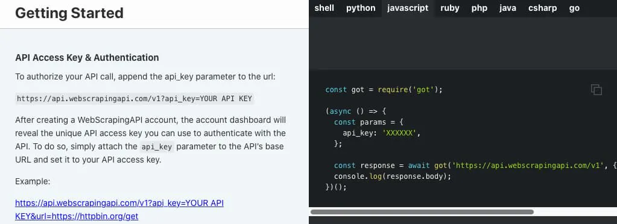The height and width of the screenshot is (224, 617).
Task: Open the ruby code tab
Action: click(x=450, y=8)
